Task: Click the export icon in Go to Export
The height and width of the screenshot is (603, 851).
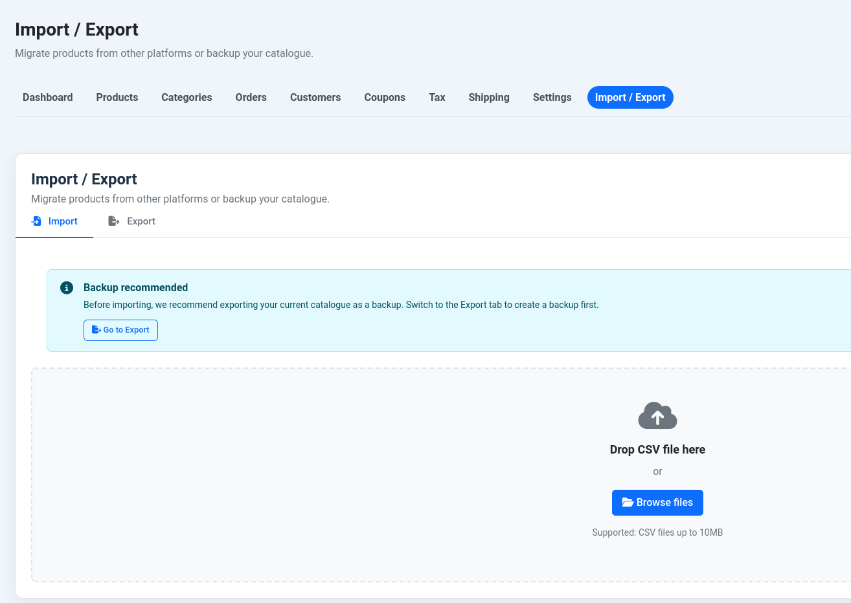Action: [x=96, y=330]
